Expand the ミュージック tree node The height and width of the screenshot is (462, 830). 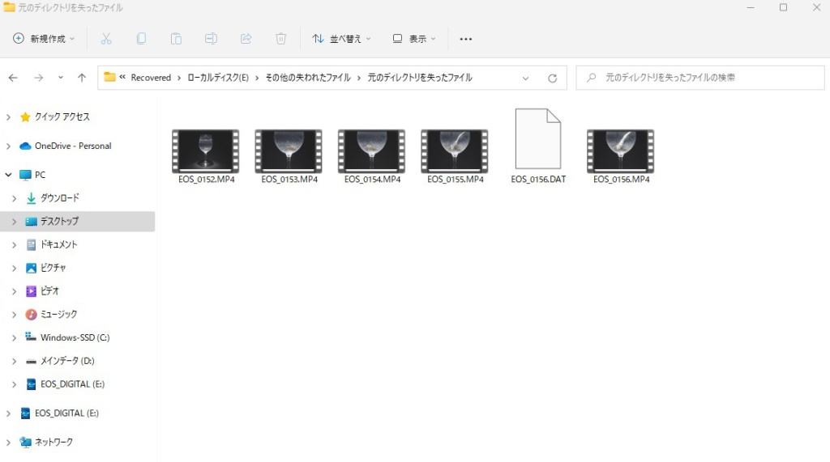tap(15, 315)
